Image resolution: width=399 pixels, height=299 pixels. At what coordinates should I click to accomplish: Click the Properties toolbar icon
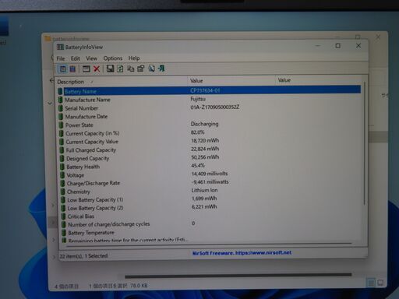click(141, 69)
